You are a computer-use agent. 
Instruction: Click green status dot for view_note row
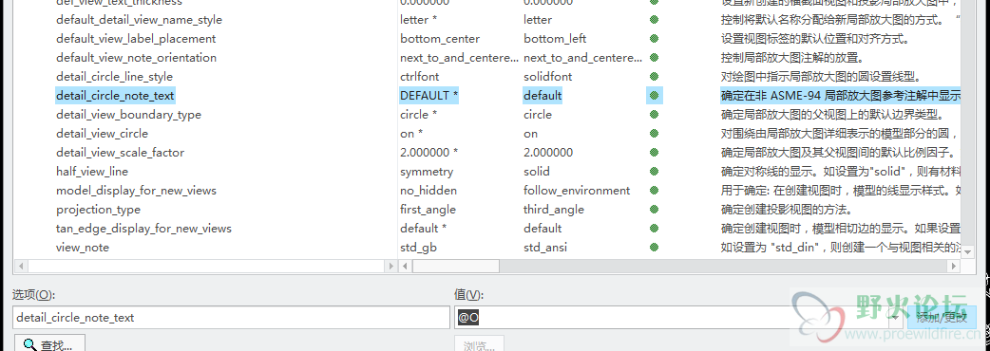coord(654,247)
